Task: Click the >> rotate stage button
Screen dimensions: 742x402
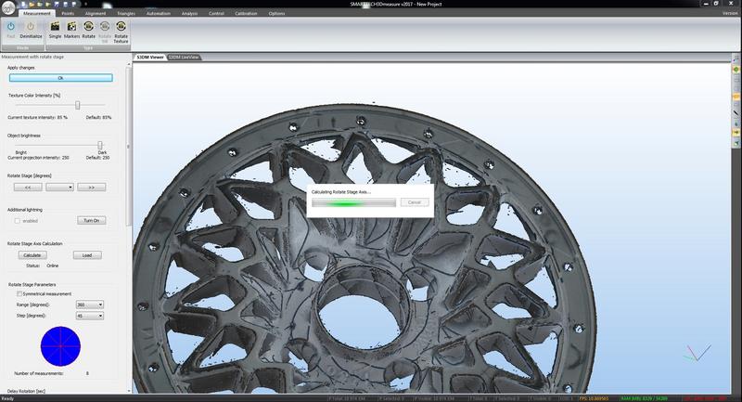Action: (x=91, y=188)
